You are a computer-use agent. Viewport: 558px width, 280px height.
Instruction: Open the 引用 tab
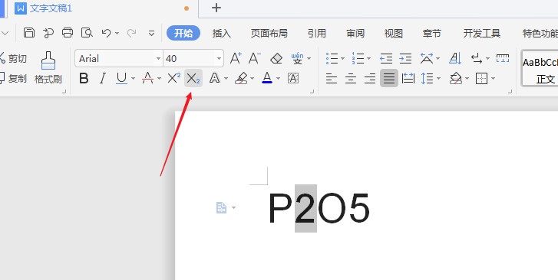coord(317,34)
